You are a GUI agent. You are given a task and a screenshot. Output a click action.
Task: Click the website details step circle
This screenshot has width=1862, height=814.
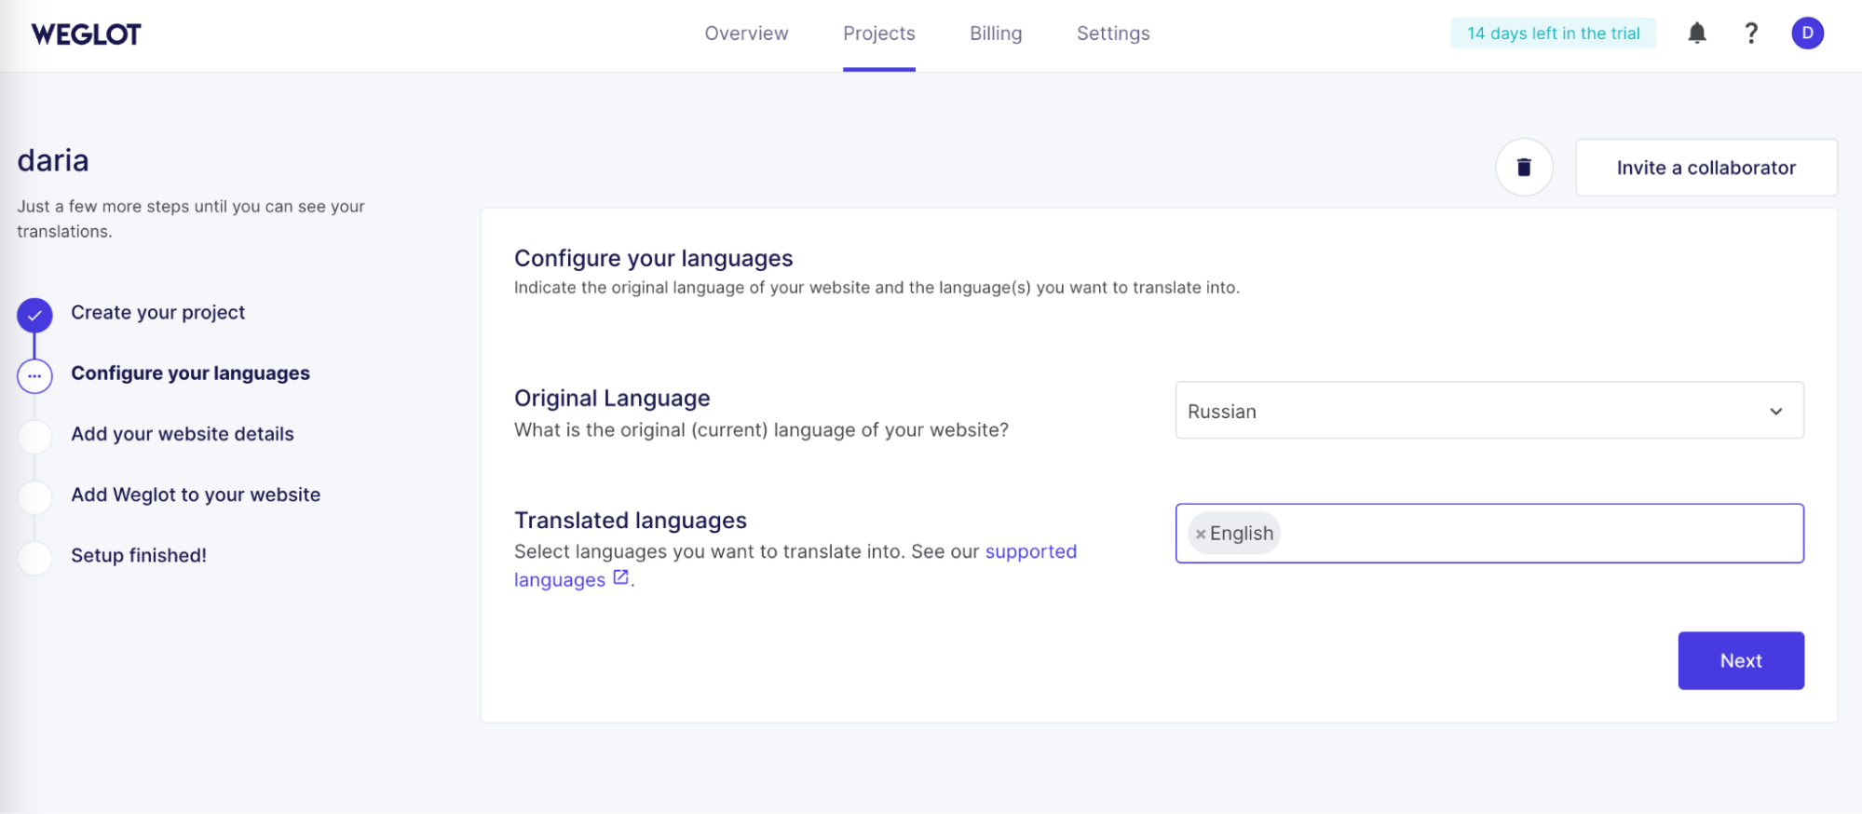[x=34, y=437]
